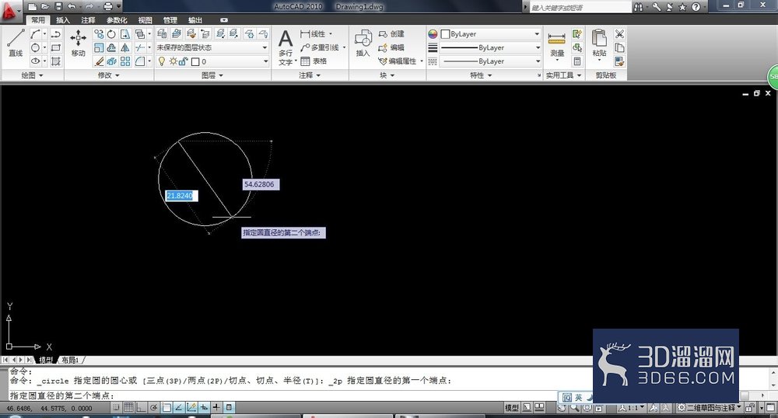Select the Line (直线) tool
This screenshot has width=778, height=418.
coord(16,43)
